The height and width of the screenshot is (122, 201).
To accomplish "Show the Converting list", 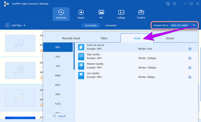I will pyautogui.click(x=91, y=25).
